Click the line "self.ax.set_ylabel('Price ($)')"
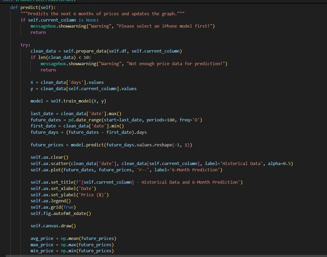The height and width of the screenshot is (257, 327). pyautogui.click(x=69, y=195)
